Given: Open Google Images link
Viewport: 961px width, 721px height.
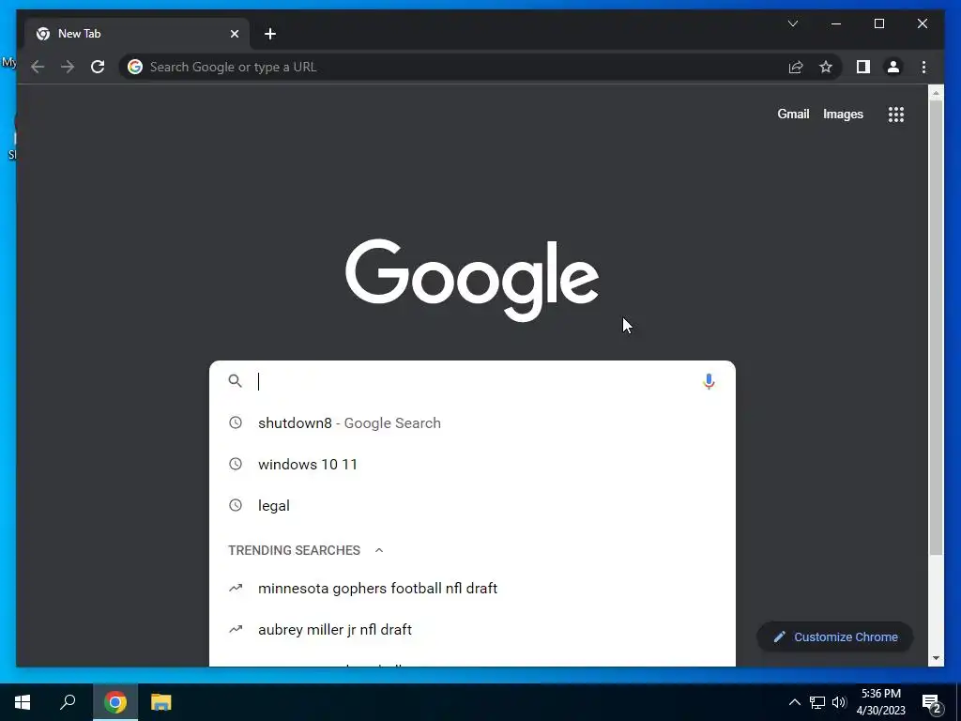Looking at the screenshot, I should pyautogui.click(x=843, y=114).
